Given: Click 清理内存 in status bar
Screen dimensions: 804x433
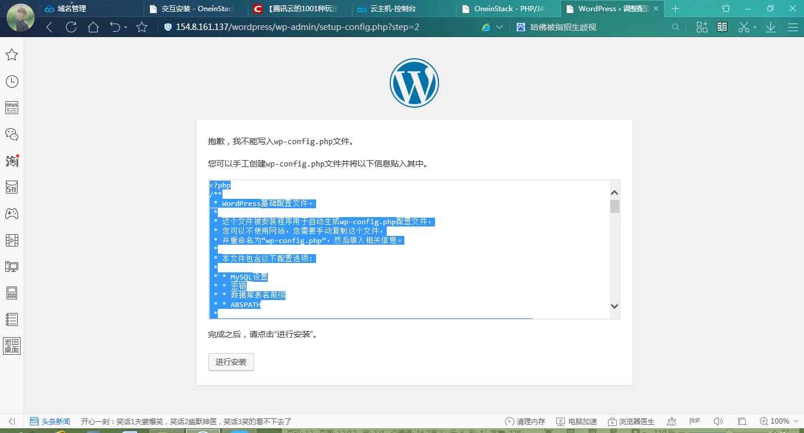Looking at the screenshot, I should click(525, 421).
